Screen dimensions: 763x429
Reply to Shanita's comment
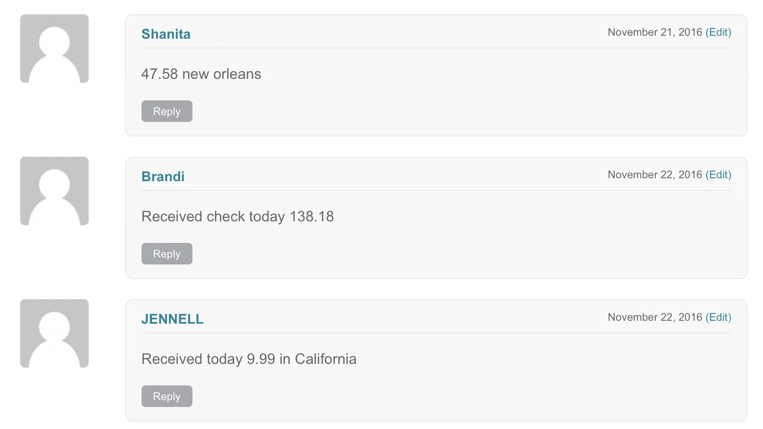point(167,111)
